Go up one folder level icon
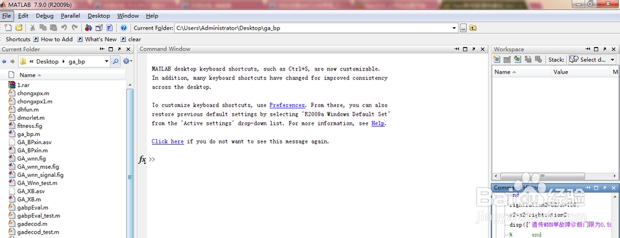Screen dimensions: 620x238 click(472, 28)
